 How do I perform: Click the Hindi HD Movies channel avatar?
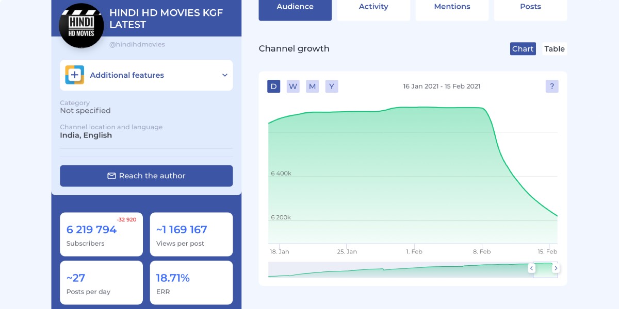click(82, 26)
